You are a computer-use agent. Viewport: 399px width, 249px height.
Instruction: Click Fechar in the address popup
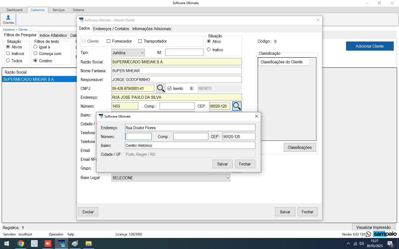(x=245, y=164)
